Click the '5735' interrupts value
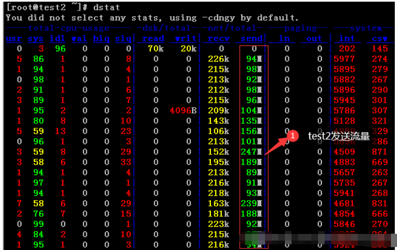 click(344, 183)
